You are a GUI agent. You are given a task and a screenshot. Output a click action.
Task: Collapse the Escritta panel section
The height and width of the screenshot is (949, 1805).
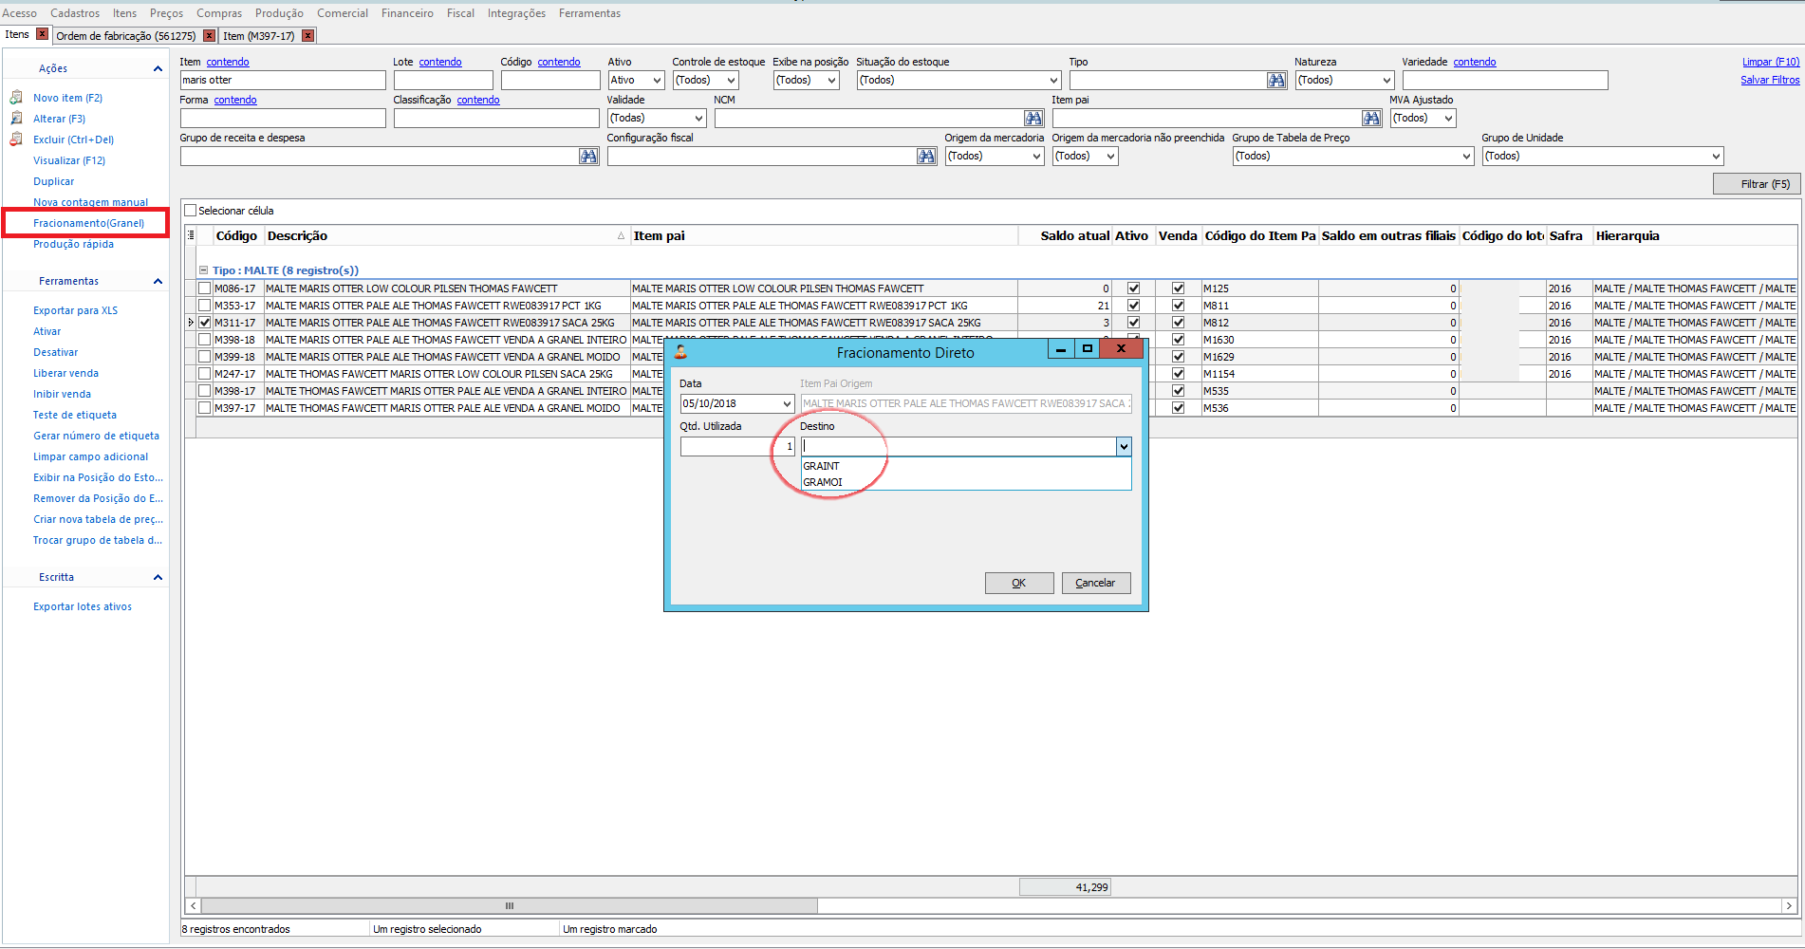pos(158,577)
